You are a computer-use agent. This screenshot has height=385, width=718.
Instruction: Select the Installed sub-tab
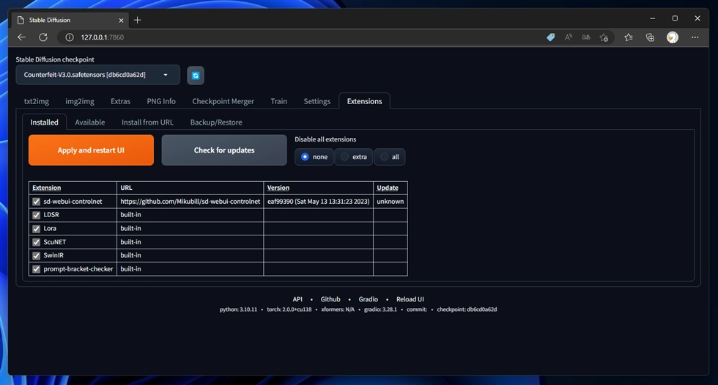(45, 122)
